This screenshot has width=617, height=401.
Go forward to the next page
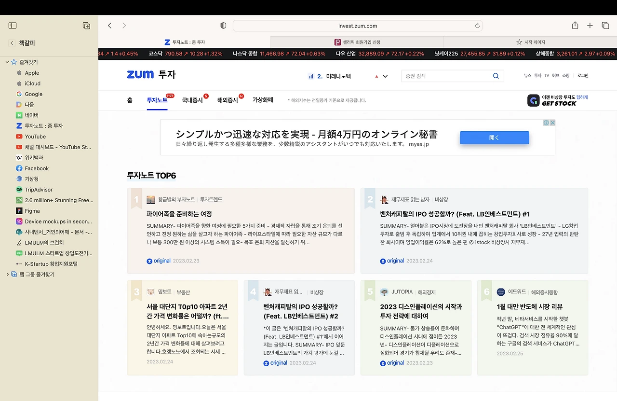click(x=124, y=26)
